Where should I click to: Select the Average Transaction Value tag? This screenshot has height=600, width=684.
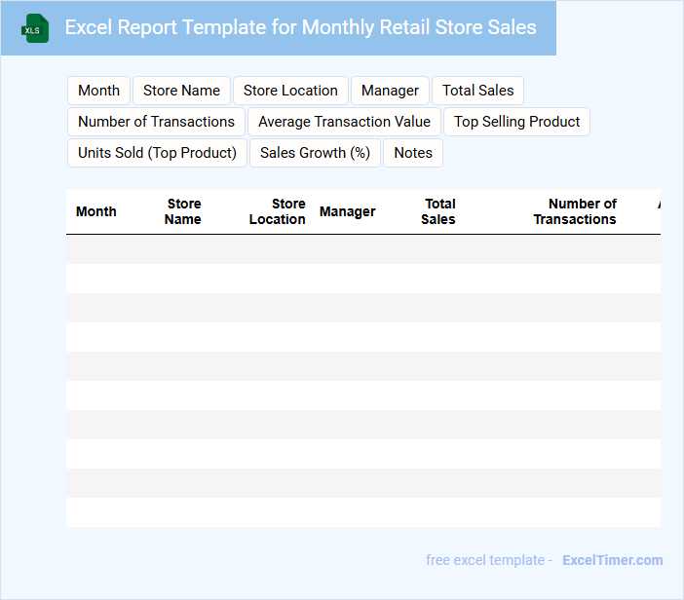[x=344, y=122]
